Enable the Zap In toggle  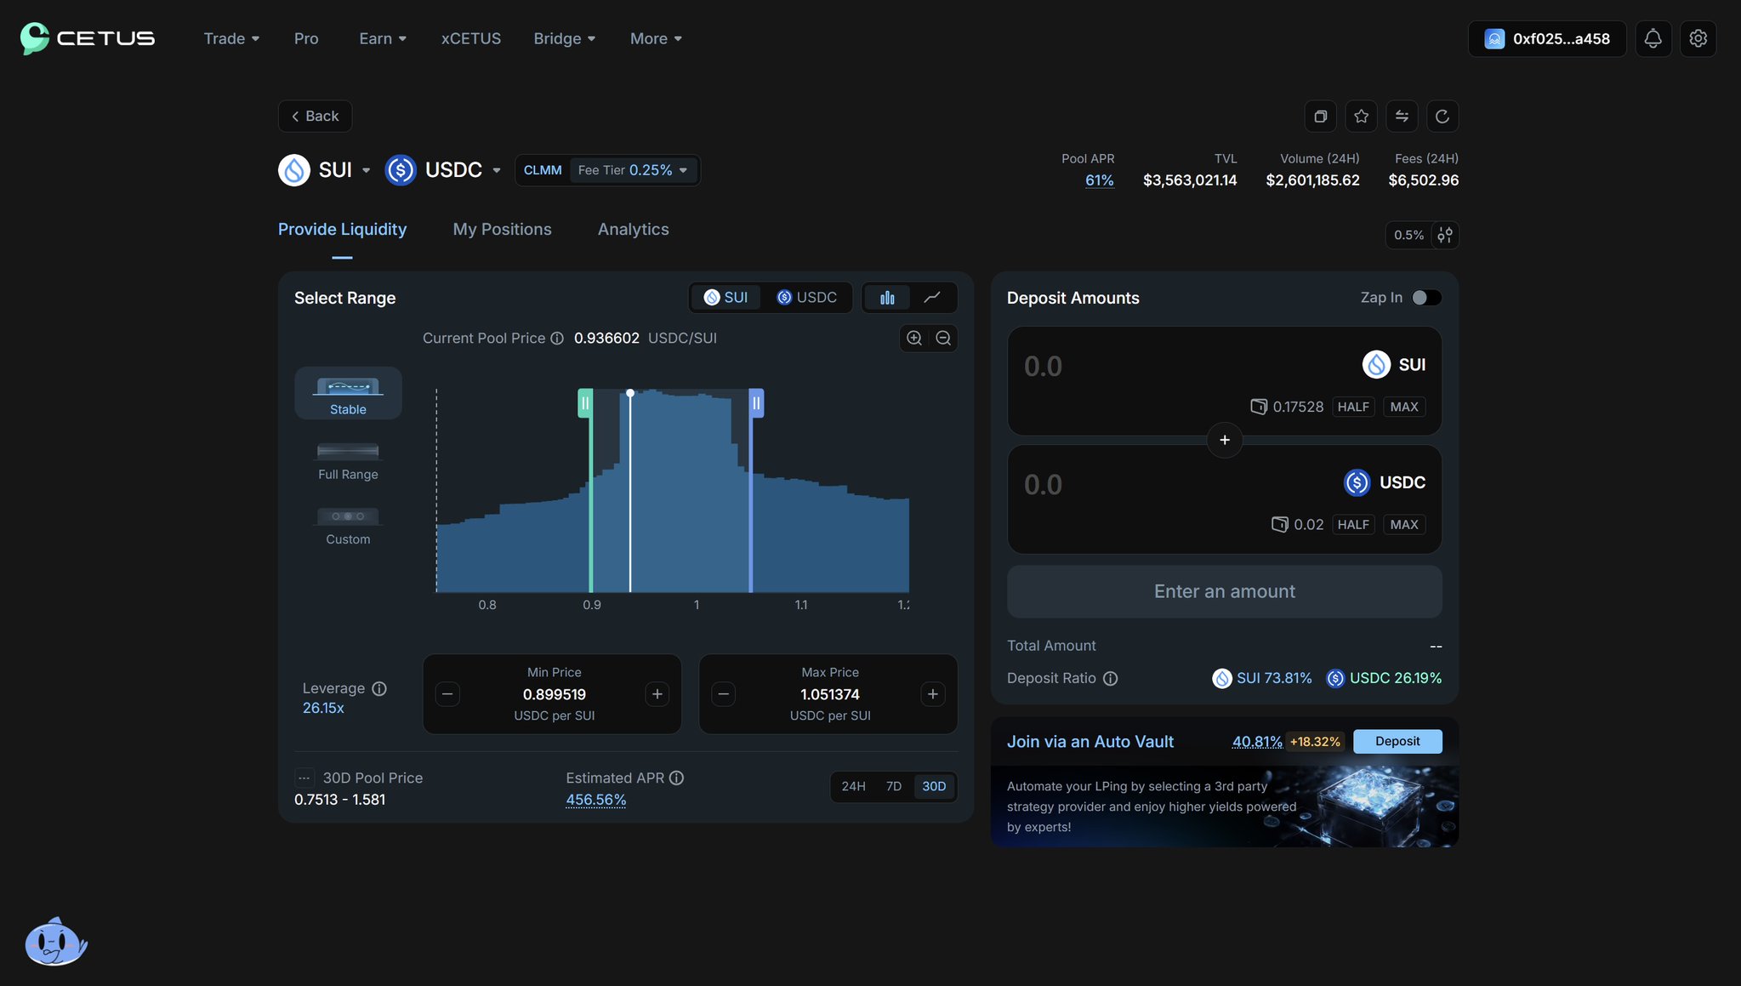[x=1426, y=298]
